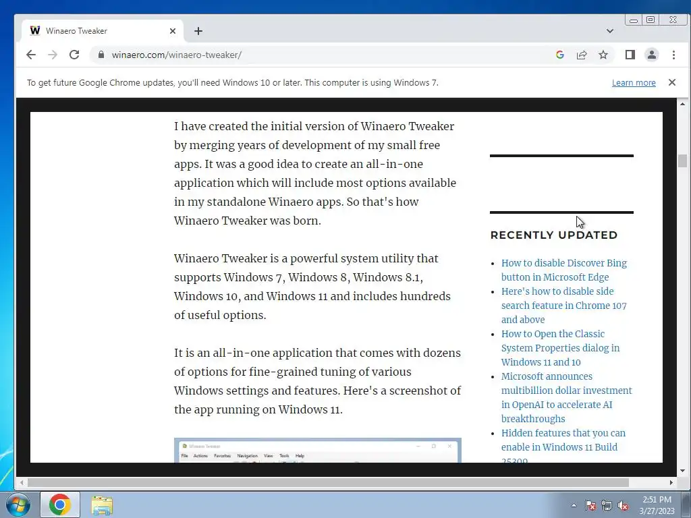Open 'Microsoft announces multibillion dollar investment' link
The height and width of the screenshot is (518, 691).
click(x=566, y=397)
